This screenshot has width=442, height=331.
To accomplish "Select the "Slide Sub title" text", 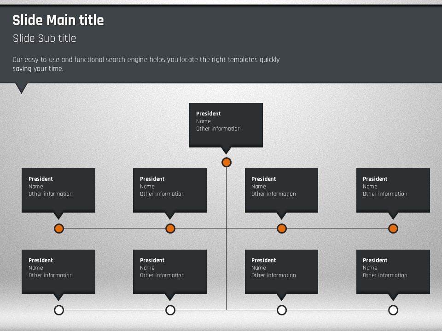I will (x=44, y=38).
